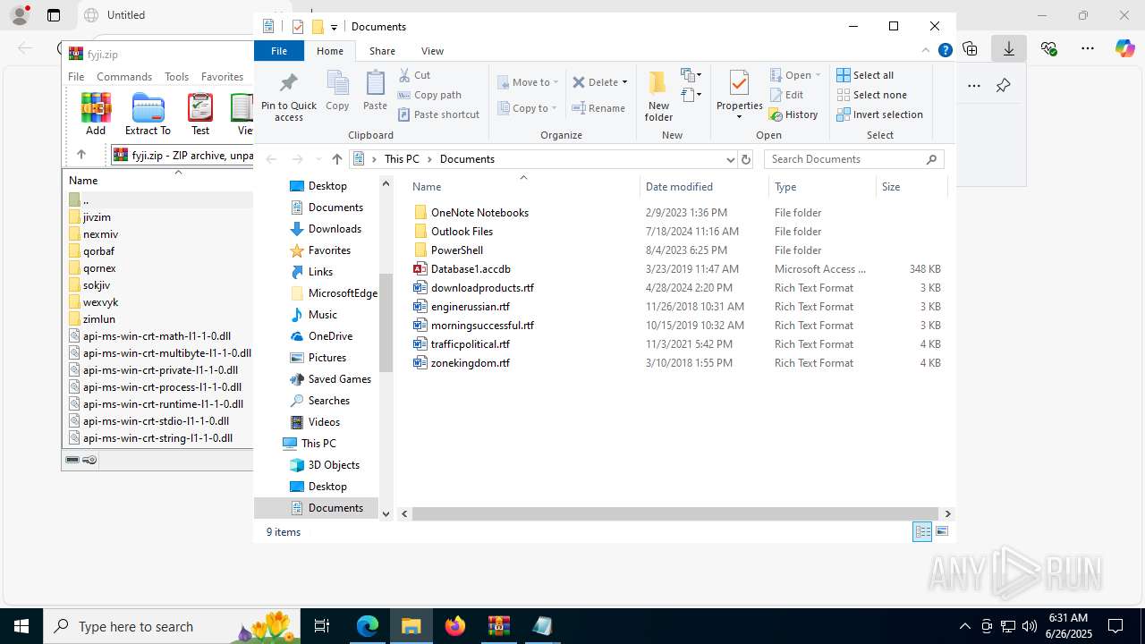
Task: Click Extract To in WinRAR window
Action: pos(148,114)
